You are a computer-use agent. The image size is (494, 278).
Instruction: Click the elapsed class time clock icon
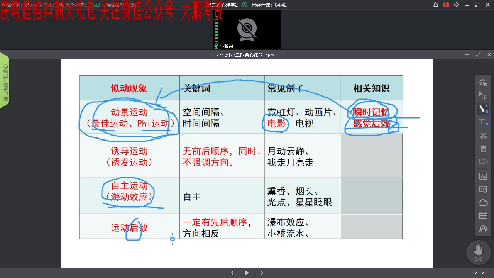click(245, 5)
